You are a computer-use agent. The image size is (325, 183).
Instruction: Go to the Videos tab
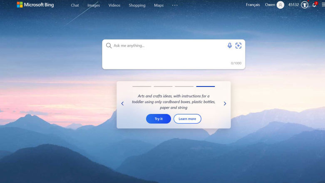(114, 5)
